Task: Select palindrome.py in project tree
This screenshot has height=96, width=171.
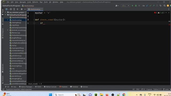Action: (x=17, y=56)
